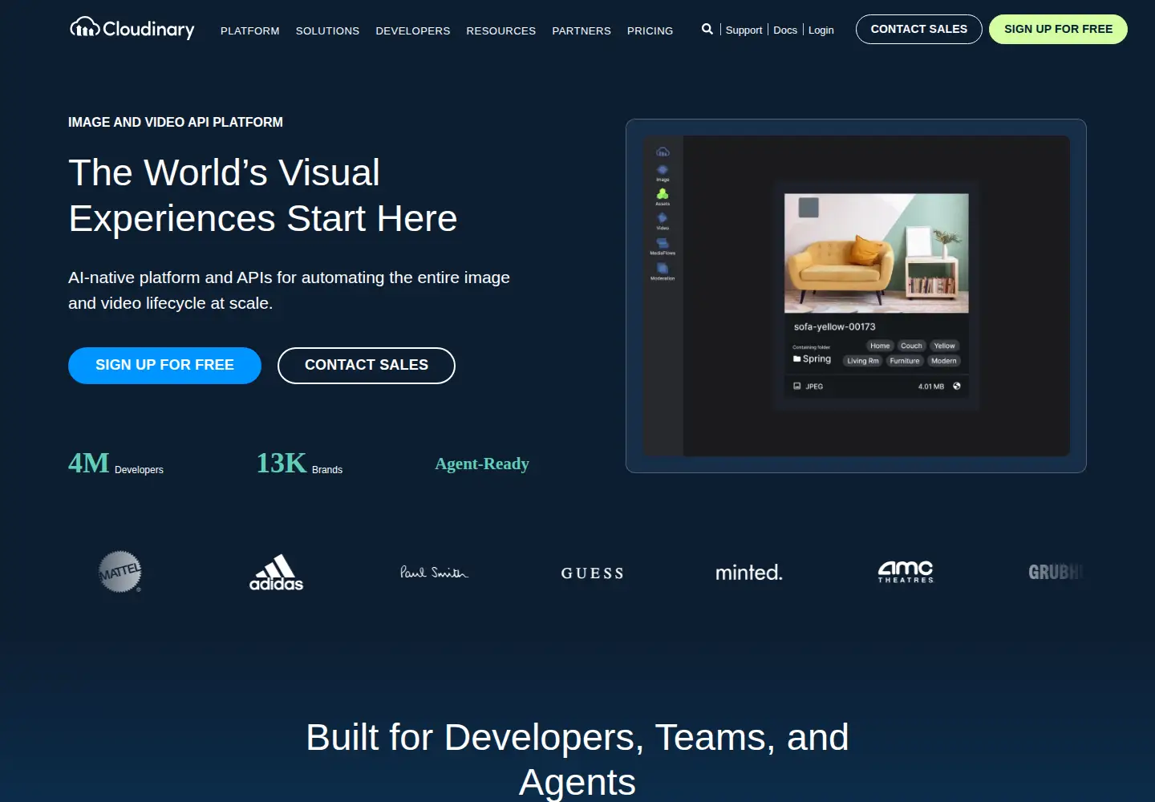Select the Moderation sidebar icon

(x=663, y=268)
